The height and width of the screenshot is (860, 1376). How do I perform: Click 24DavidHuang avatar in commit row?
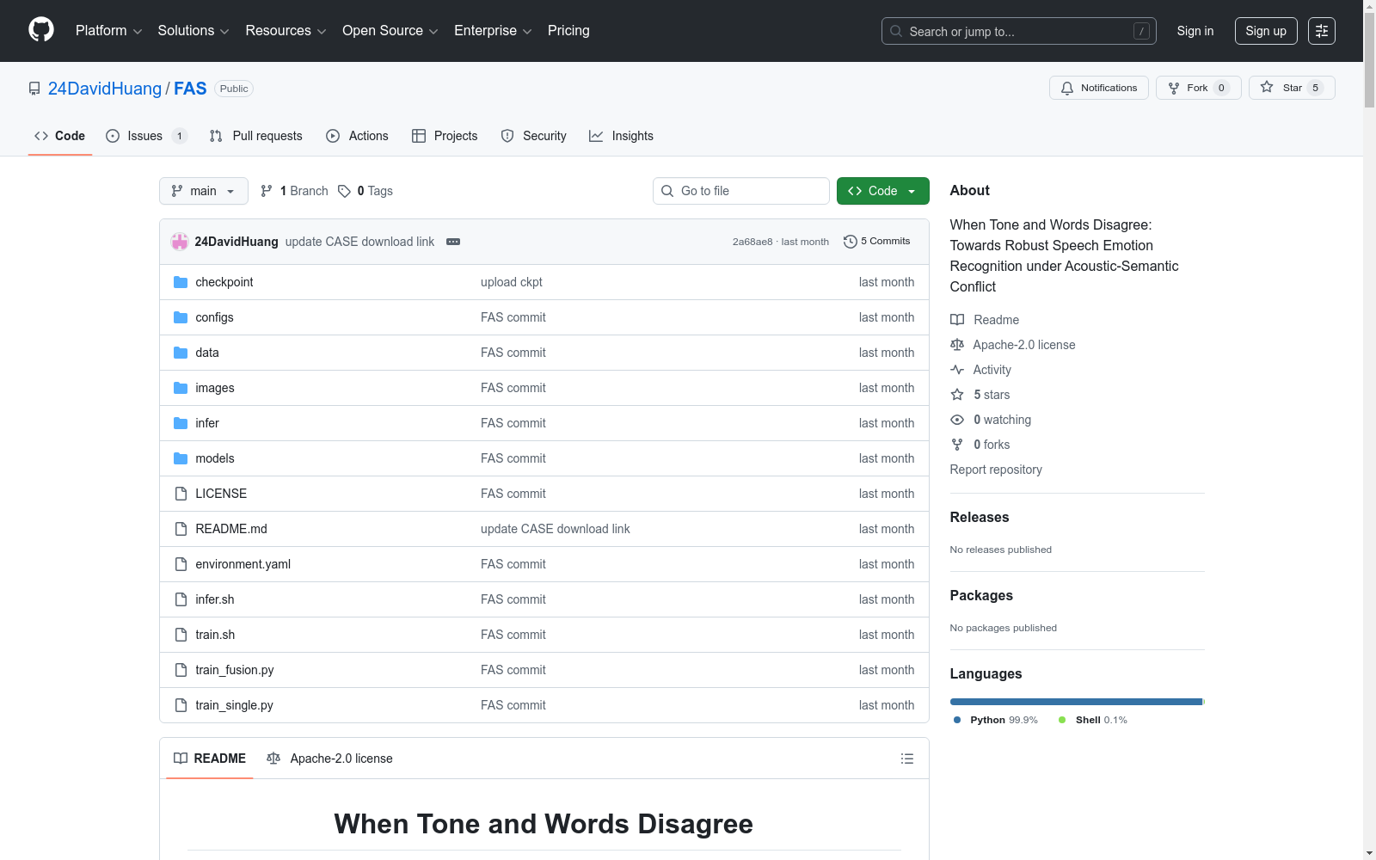[x=180, y=242]
